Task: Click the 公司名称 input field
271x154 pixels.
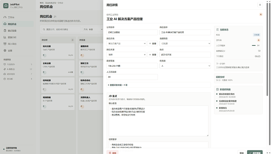Action: pyautogui.click(x=132, y=32)
